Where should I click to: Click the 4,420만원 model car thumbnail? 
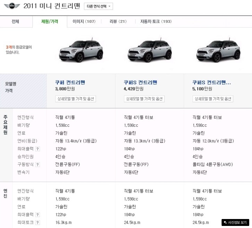pyautogui.click(x=150, y=50)
